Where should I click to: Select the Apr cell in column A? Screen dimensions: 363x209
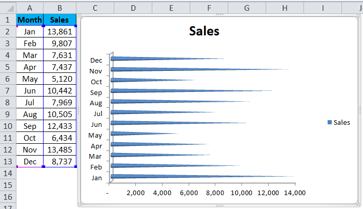pyautogui.click(x=30, y=67)
